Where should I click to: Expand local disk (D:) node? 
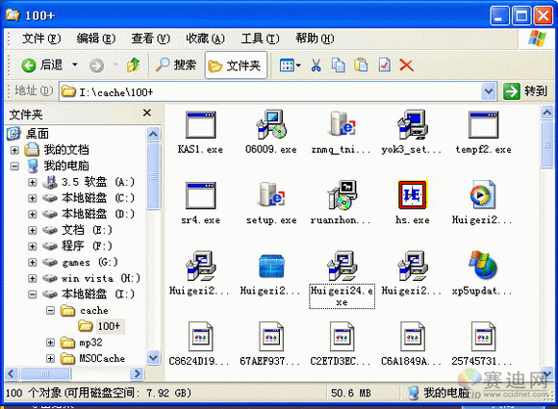tap(33, 214)
